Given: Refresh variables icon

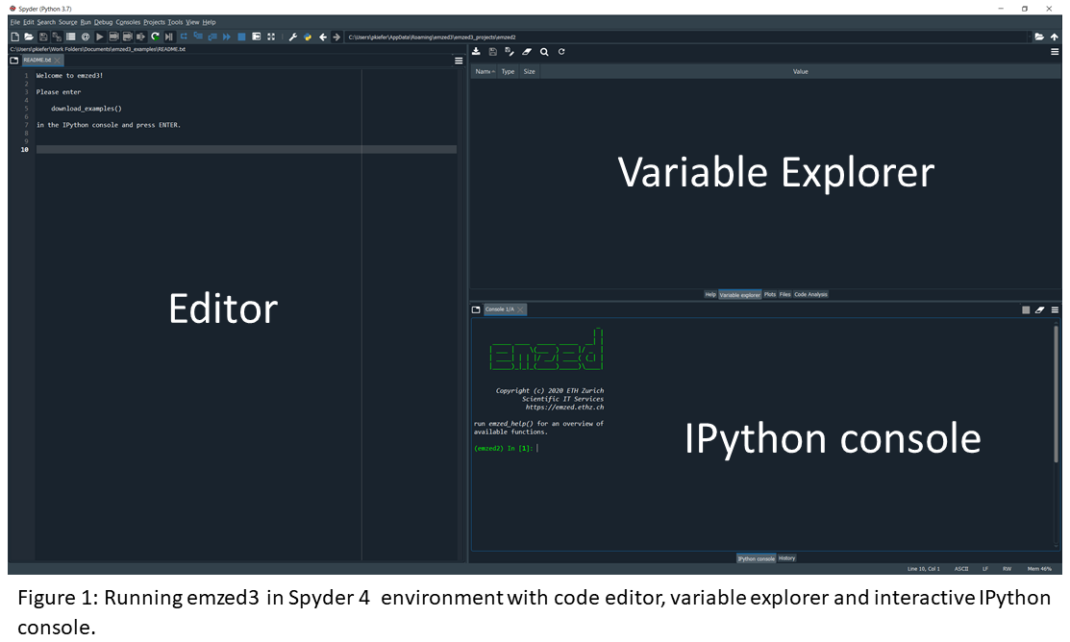Looking at the screenshot, I should coord(561,52).
